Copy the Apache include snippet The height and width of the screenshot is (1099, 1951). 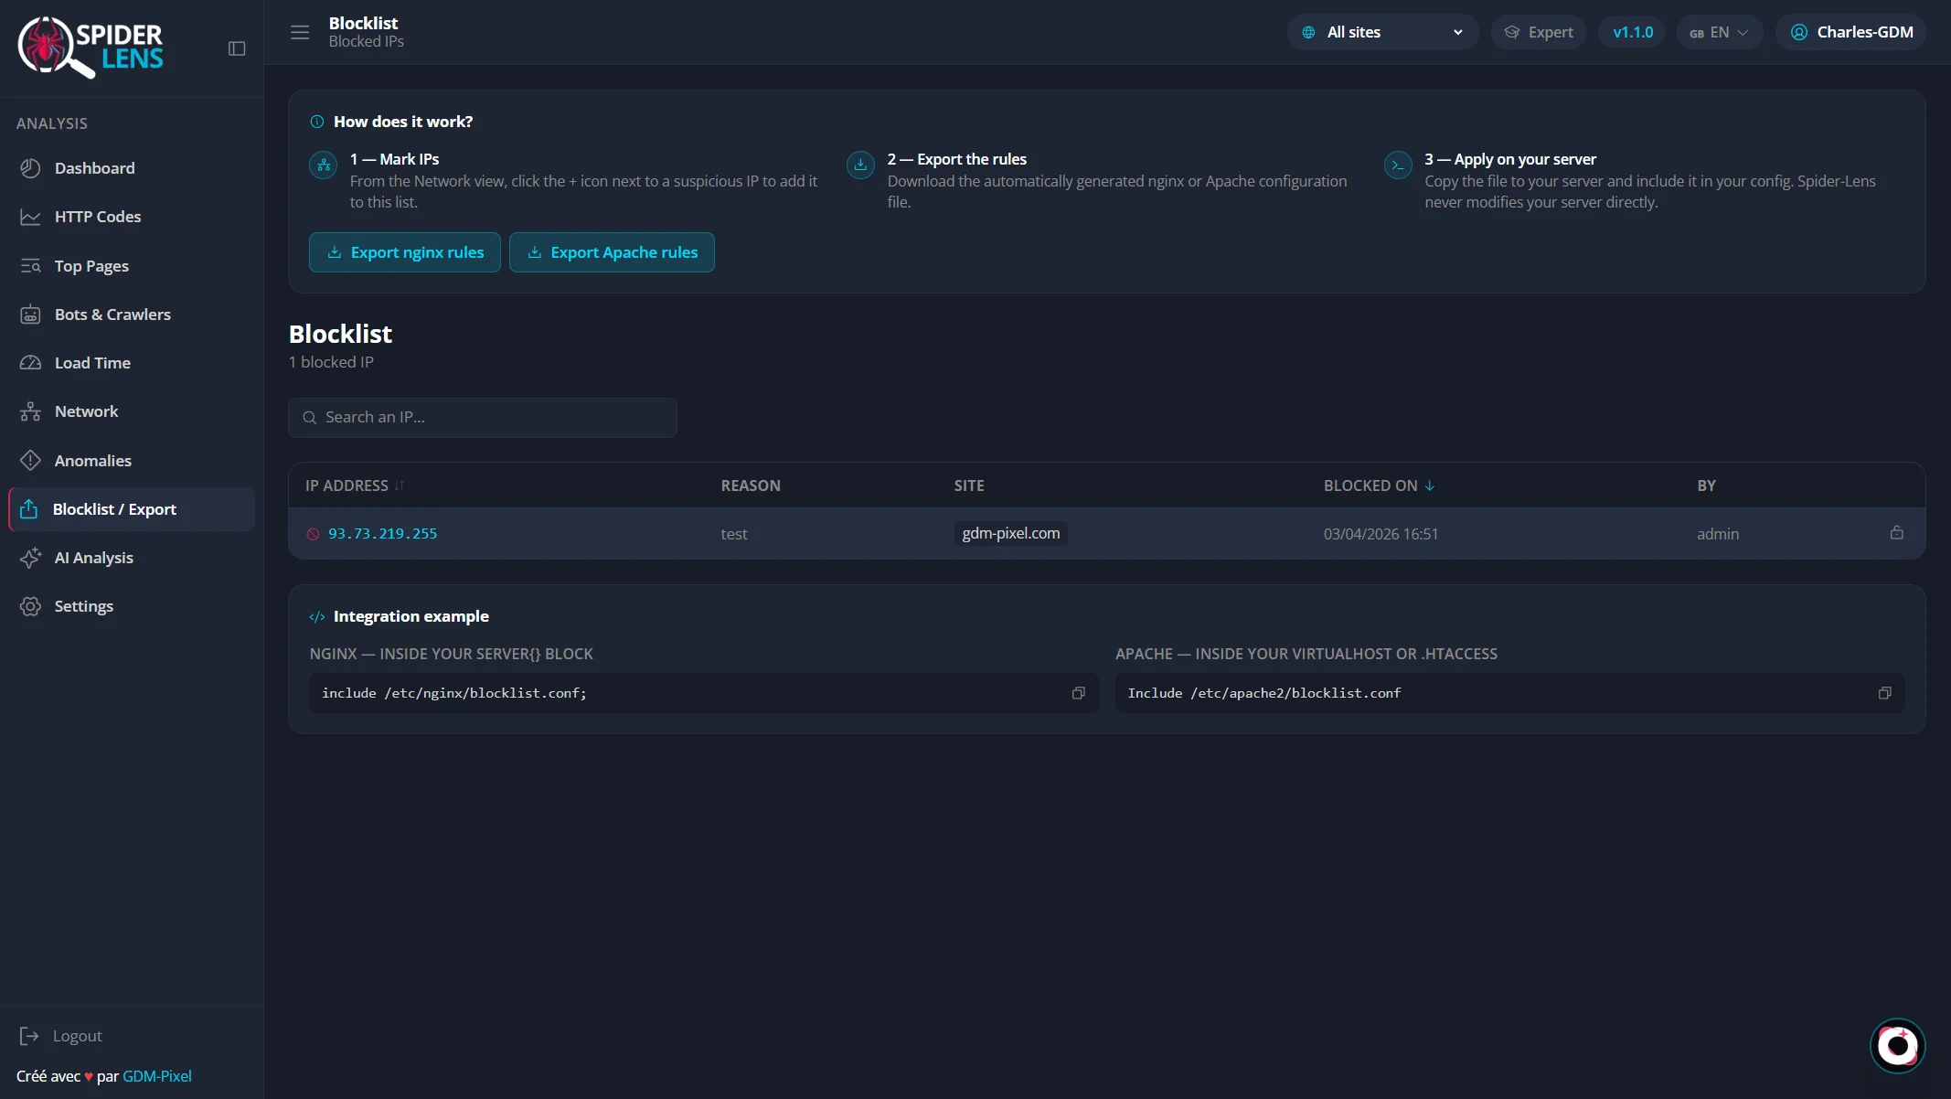[x=1883, y=693]
